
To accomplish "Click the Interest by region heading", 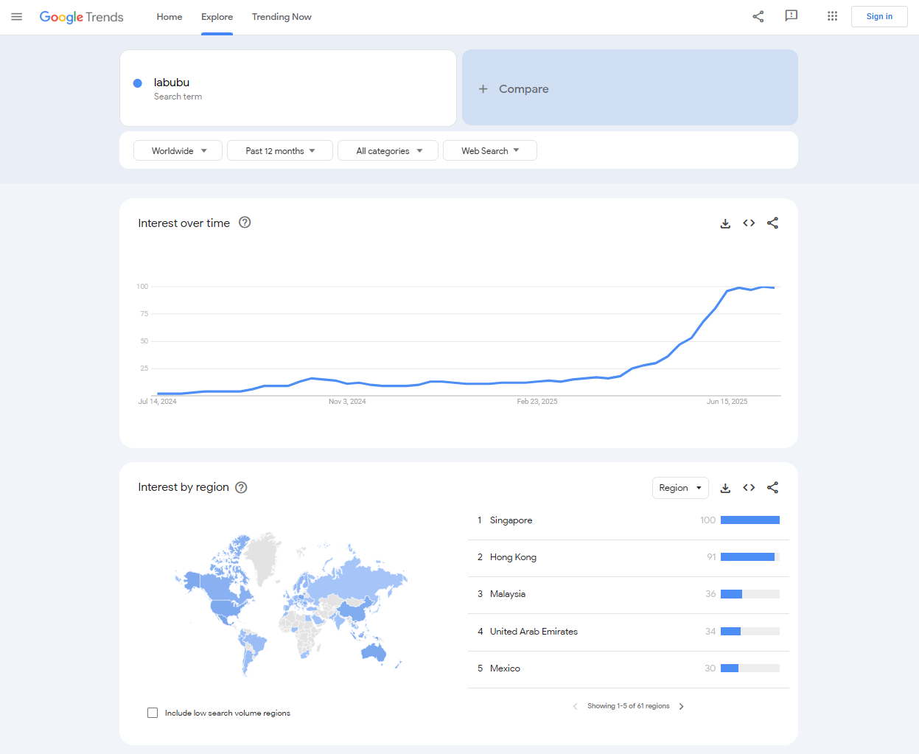I will coord(184,487).
